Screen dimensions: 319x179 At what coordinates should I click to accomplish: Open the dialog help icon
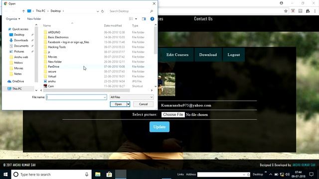click(x=152, y=19)
